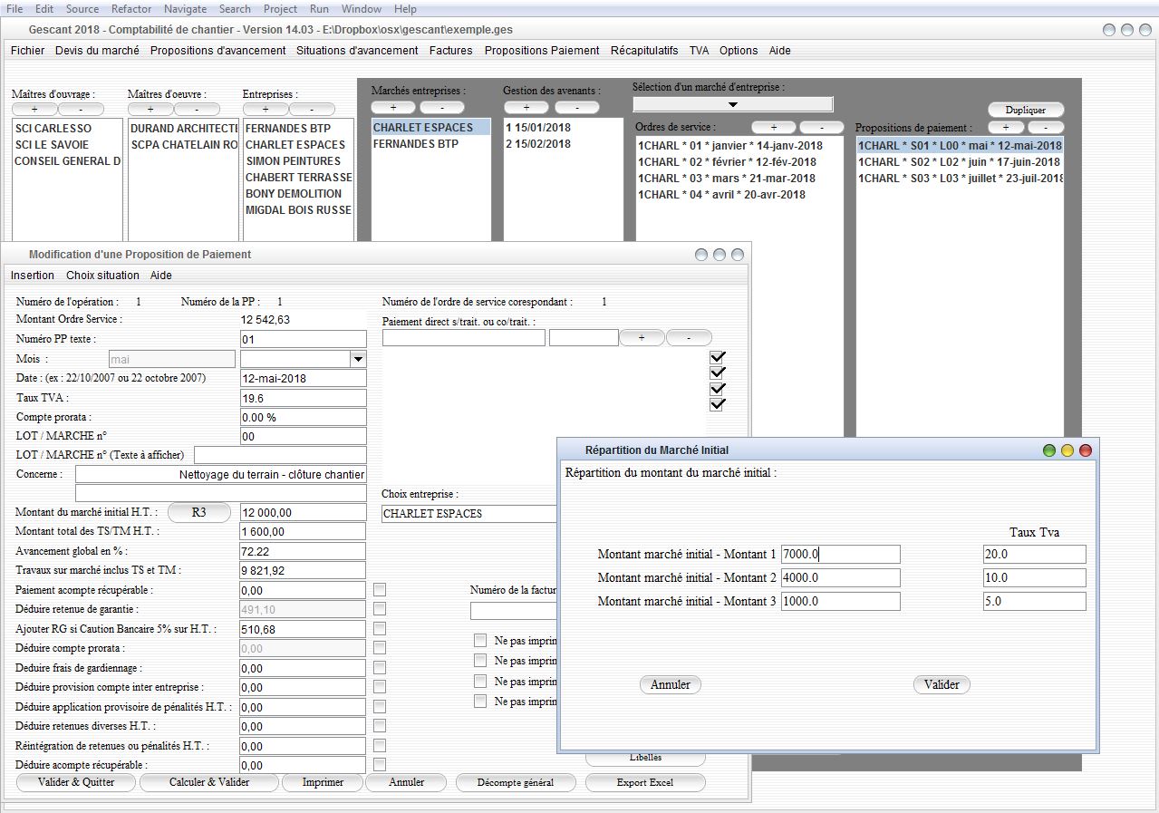Viewport: 1159px width, 813px height.
Task: Add a new Ordre de service
Action: point(774,128)
